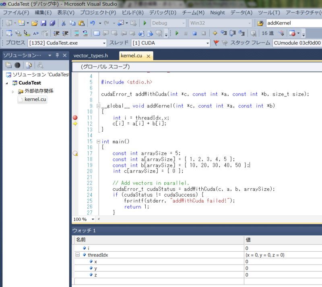The image size is (322, 287).
Task: Start debugging with the green arrow
Action: pyautogui.click(x=177, y=34)
